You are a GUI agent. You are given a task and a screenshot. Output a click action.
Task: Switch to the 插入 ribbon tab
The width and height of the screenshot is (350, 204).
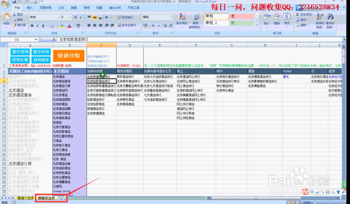pyautogui.click(x=30, y=8)
